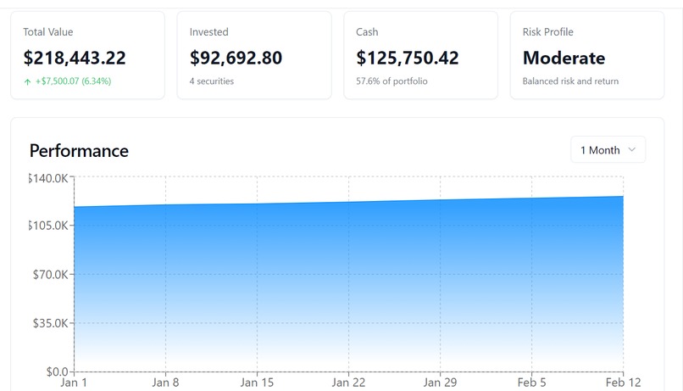
Task: Select the Total Value card
Action: [87, 55]
